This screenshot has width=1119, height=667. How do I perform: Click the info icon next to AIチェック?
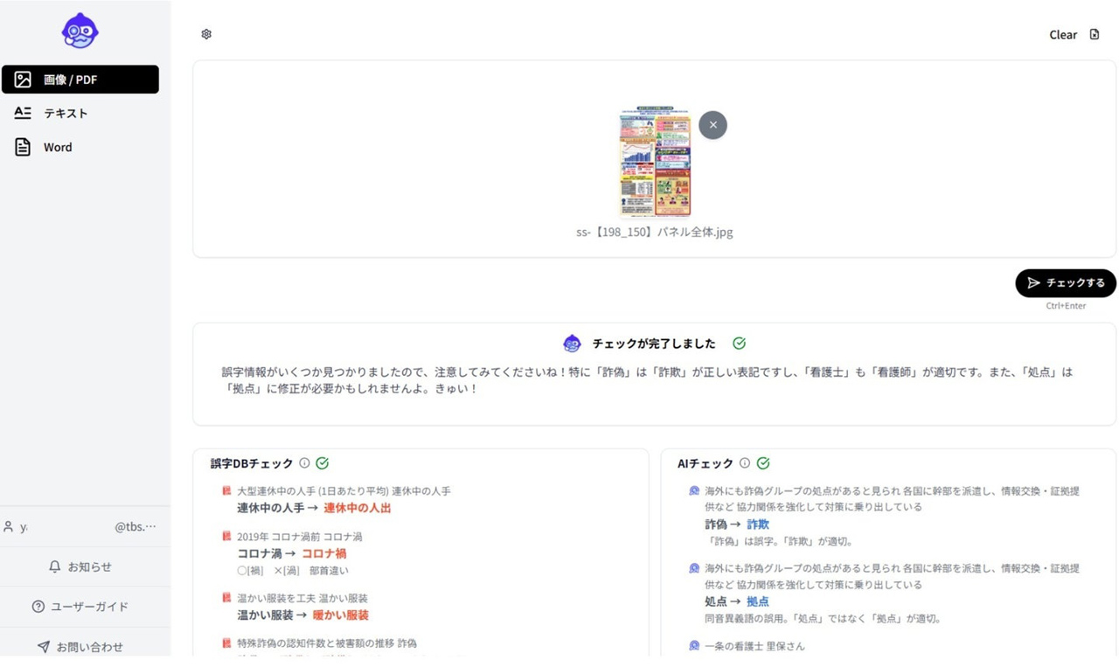[x=745, y=463]
